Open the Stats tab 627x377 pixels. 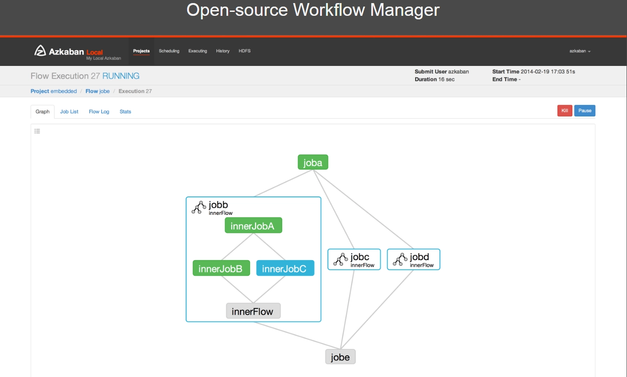coord(125,112)
